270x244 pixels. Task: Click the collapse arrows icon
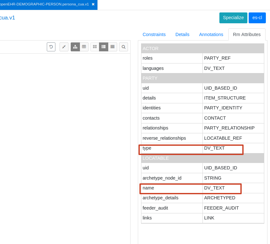coord(64,47)
